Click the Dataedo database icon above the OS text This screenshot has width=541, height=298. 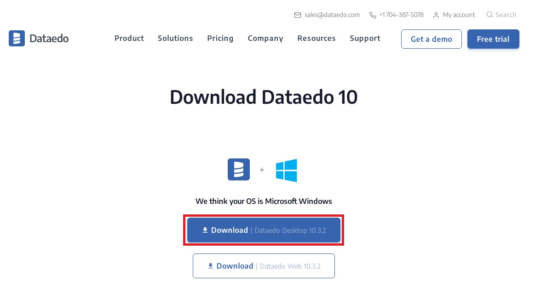239,169
